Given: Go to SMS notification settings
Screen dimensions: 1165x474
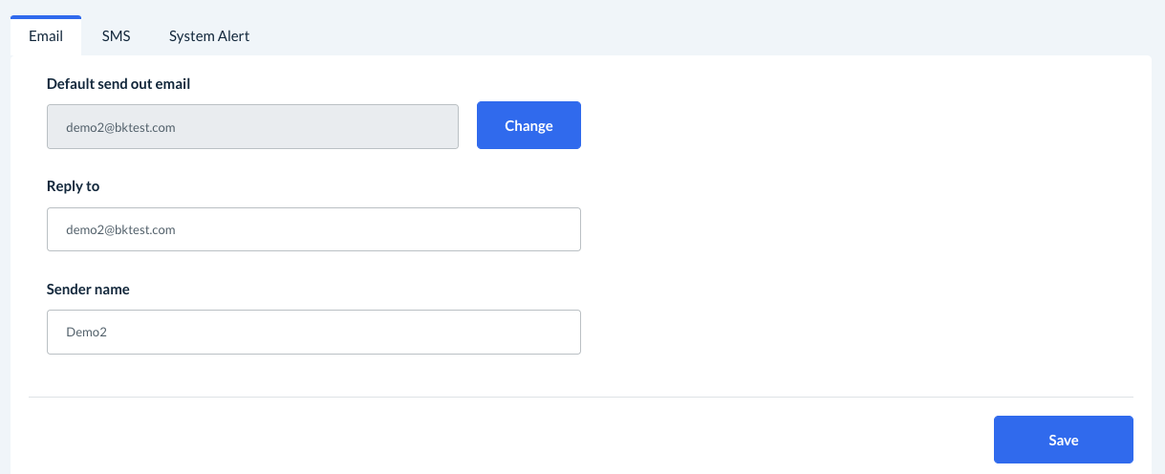Looking at the screenshot, I should [x=116, y=36].
